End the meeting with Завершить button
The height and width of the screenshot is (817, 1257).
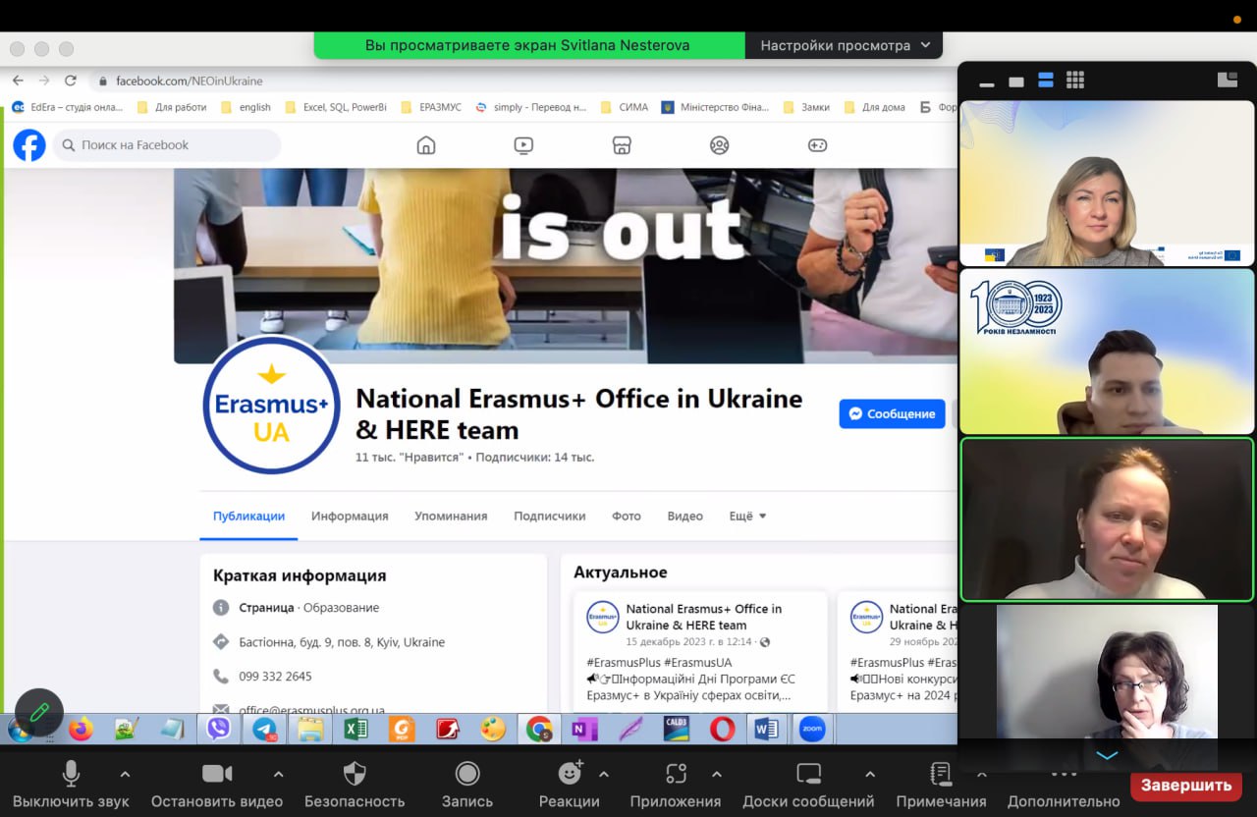(x=1186, y=785)
